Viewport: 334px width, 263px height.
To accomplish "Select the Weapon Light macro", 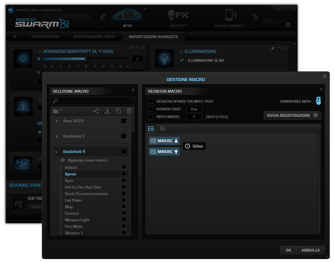I will tap(77, 220).
